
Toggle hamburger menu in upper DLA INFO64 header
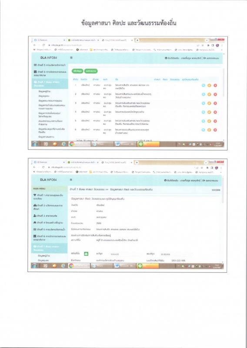coord(71,58)
